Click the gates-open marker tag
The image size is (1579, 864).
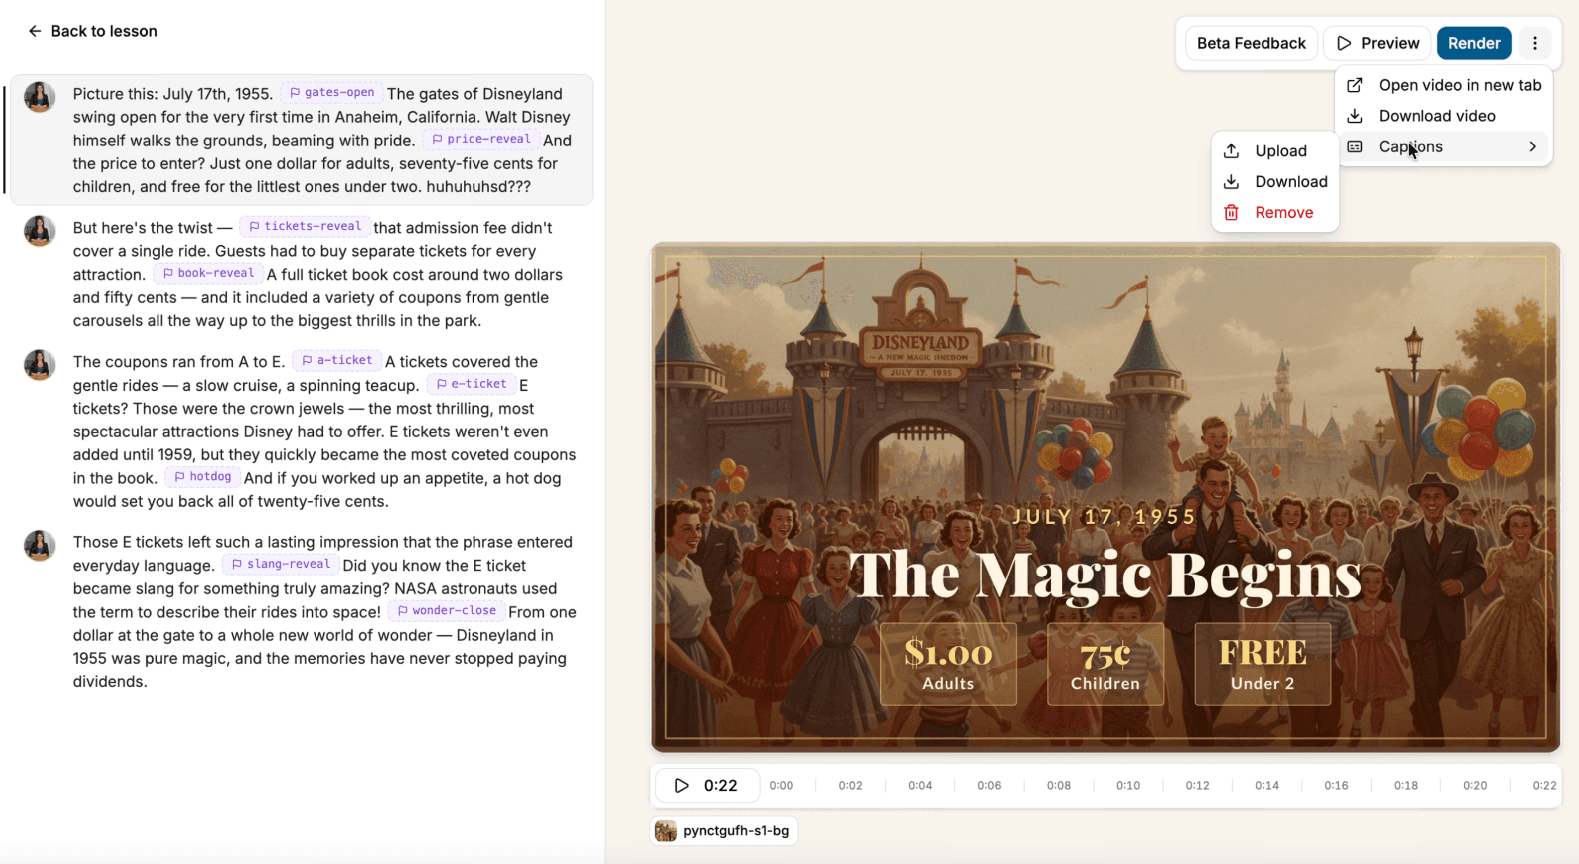[x=331, y=93]
